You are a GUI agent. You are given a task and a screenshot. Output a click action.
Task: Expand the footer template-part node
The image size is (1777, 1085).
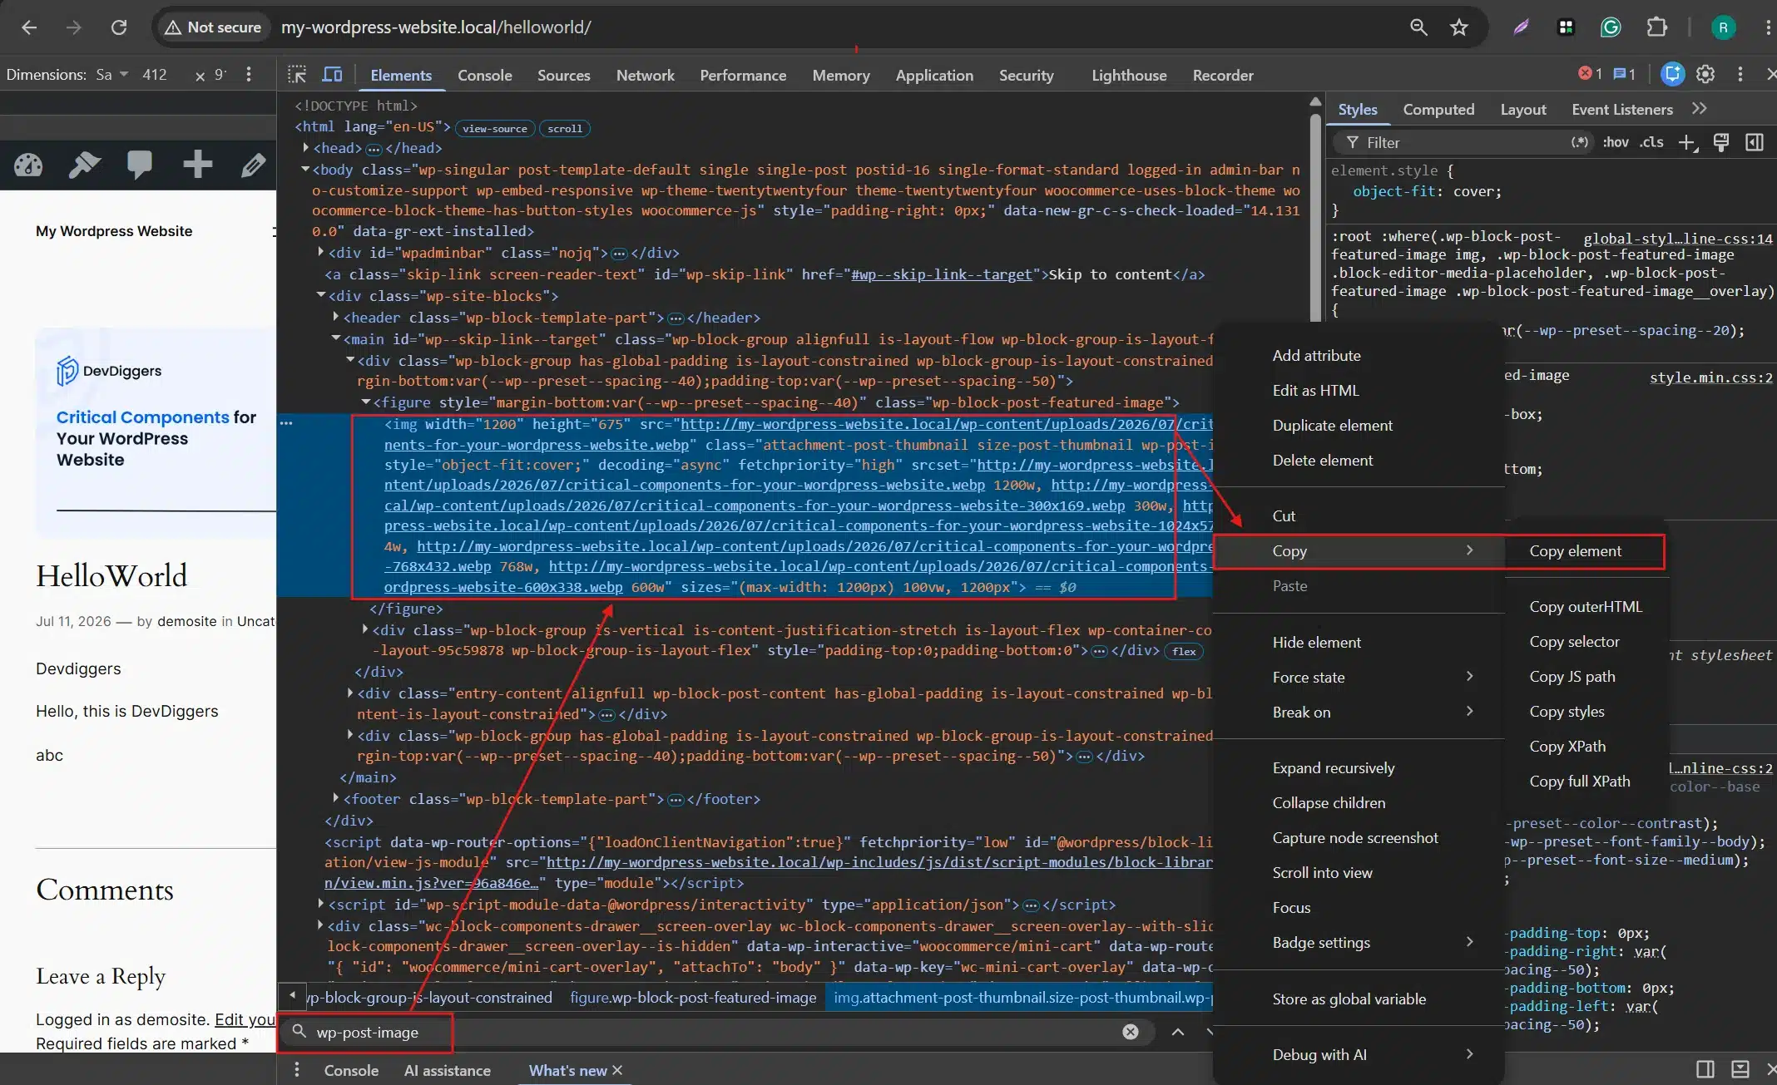pos(335,798)
